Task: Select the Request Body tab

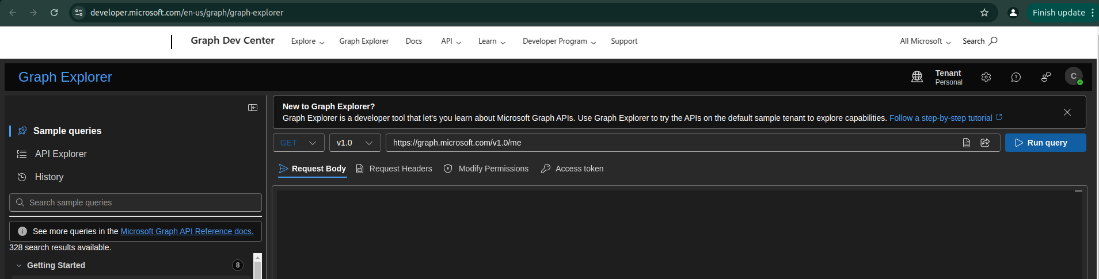Action: pos(313,169)
